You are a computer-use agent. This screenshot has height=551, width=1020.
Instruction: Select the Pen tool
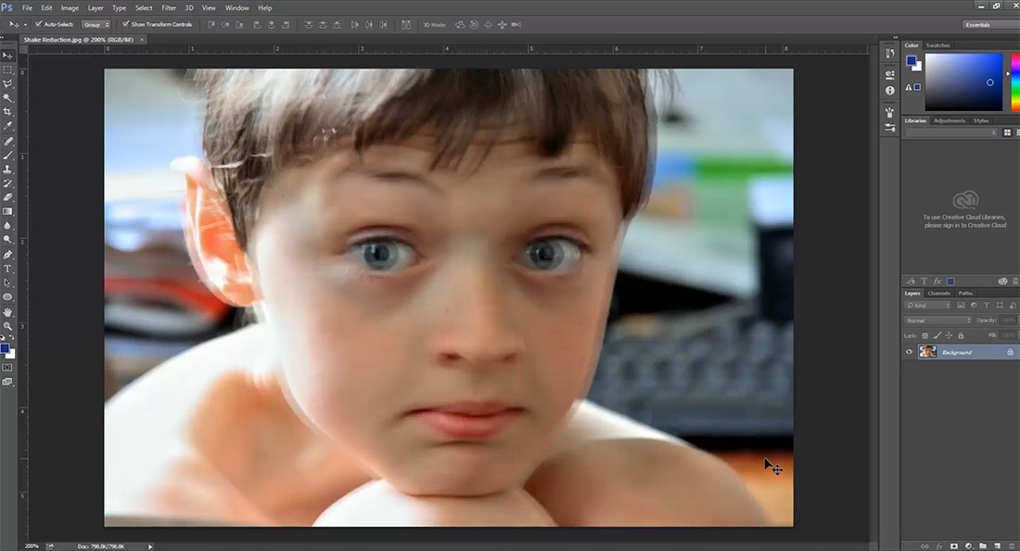[7, 255]
